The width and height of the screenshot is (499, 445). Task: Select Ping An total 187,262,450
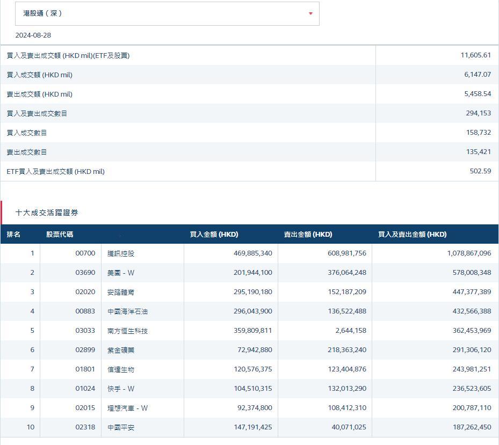(x=472, y=427)
